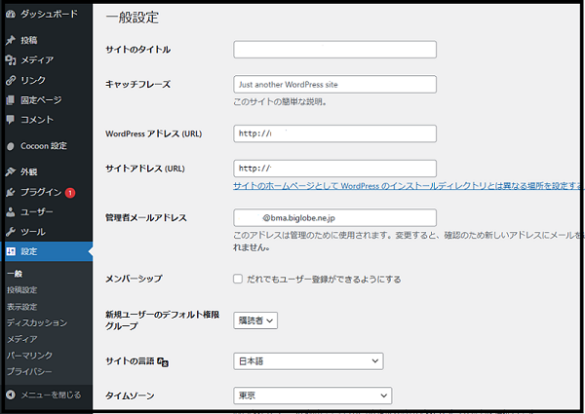Click the sliders icon for 設定
Viewport: 585px width, 414px height.
pos(11,251)
